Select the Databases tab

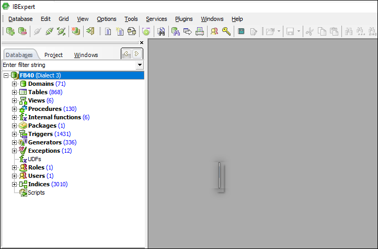(19, 55)
